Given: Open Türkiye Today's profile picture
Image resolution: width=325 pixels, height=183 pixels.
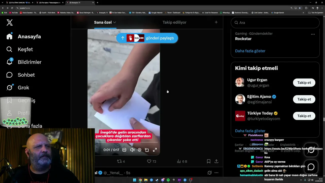Looking at the screenshot, I should click(240, 116).
